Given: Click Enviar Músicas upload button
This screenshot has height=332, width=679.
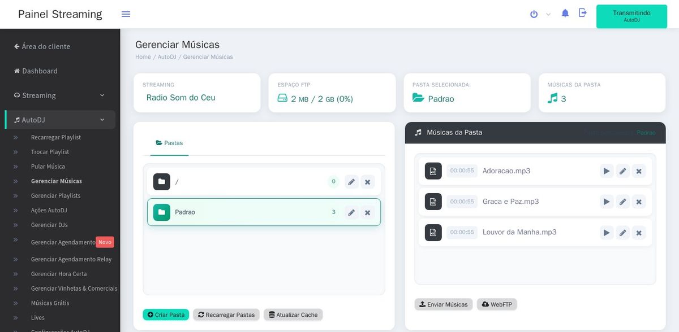Looking at the screenshot, I should click(444, 304).
